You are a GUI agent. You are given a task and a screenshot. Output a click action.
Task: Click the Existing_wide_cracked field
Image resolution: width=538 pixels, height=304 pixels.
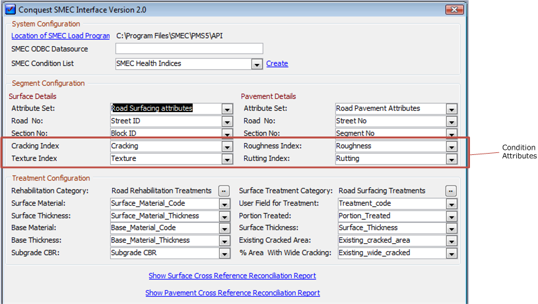pyautogui.click(x=392, y=253)
